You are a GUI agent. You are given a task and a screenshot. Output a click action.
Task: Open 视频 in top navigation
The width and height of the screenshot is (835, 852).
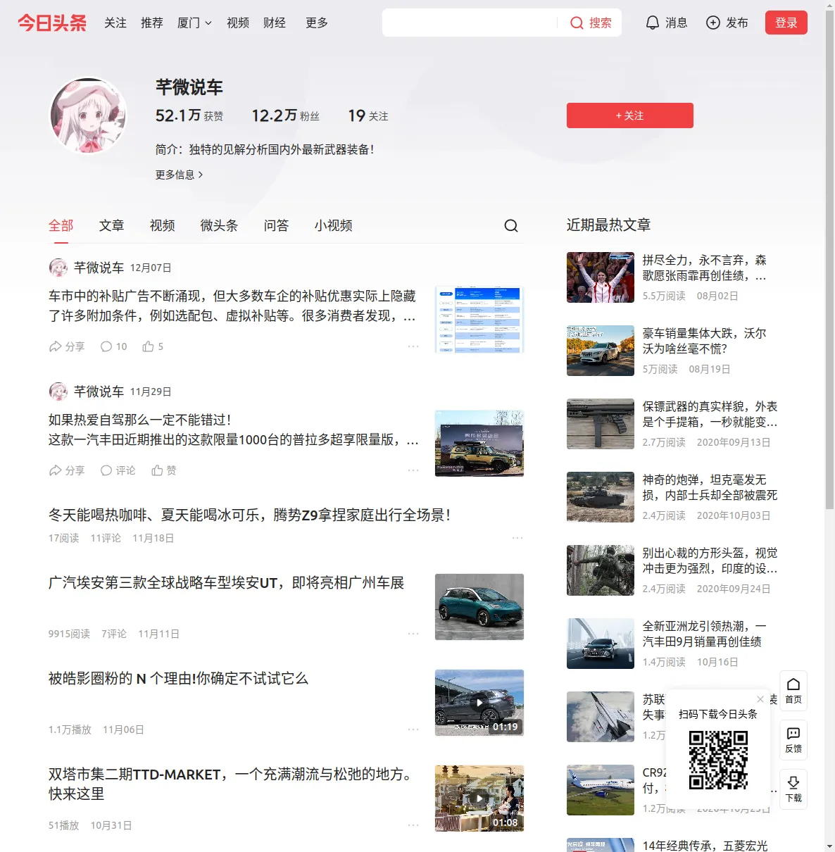point(238,23)
